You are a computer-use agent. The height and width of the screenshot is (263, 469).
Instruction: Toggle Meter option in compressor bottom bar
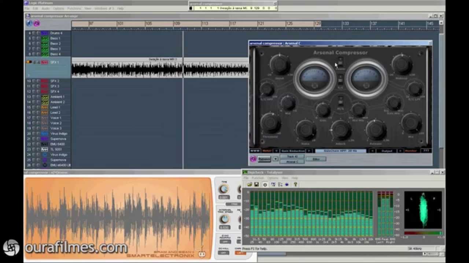pyautogui.click(x=266, y=150)
